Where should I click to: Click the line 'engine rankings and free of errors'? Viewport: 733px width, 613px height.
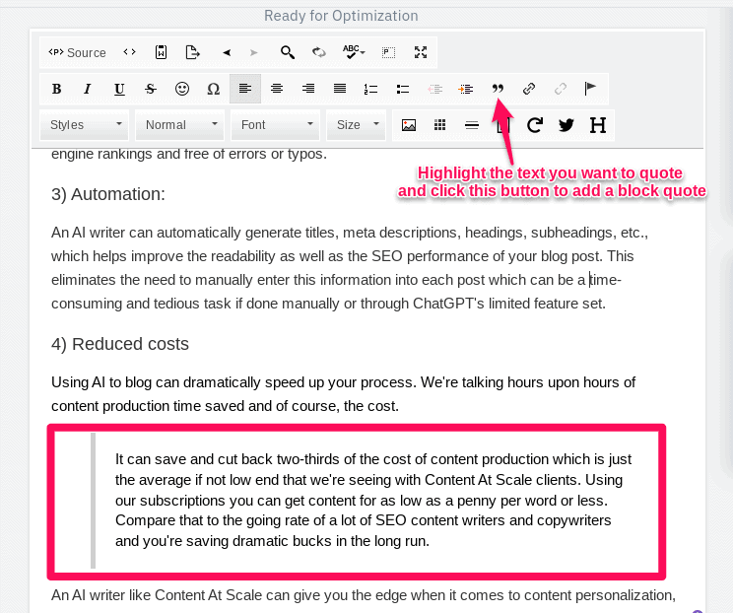189,154
